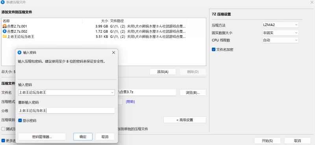315x145 pixels.
Task: Click the 浏览(B)... button
Action: (x=193, y=92)
